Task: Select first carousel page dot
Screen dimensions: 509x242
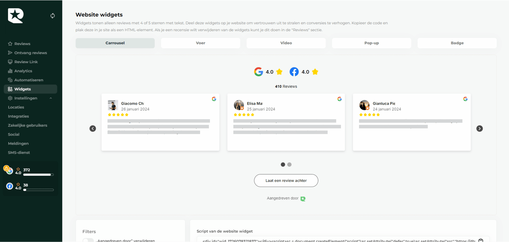Action: tap(283, 164)
